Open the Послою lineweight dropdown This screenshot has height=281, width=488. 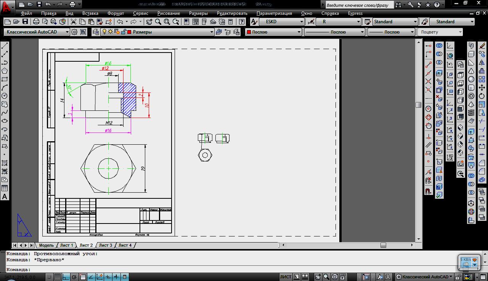pos(392,32)
